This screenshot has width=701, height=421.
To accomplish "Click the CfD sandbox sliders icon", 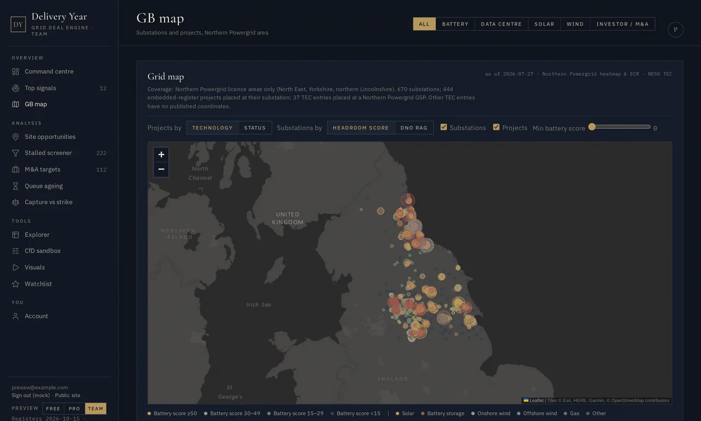I will click(x=15, y=251).
